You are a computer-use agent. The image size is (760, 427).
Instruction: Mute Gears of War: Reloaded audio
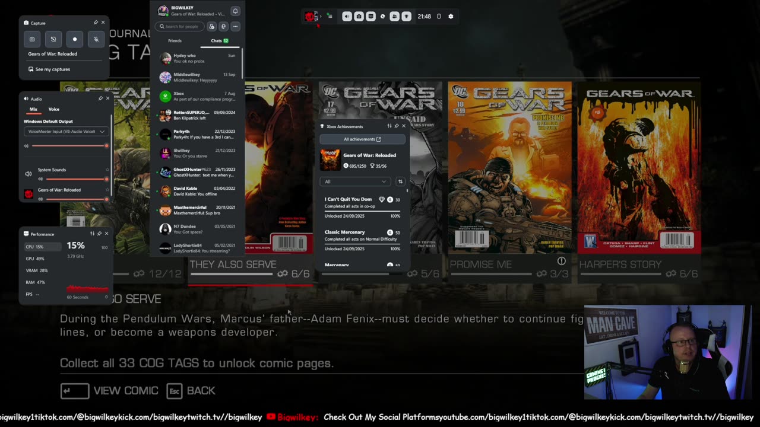pyautogui.click(x=40, y=199)
